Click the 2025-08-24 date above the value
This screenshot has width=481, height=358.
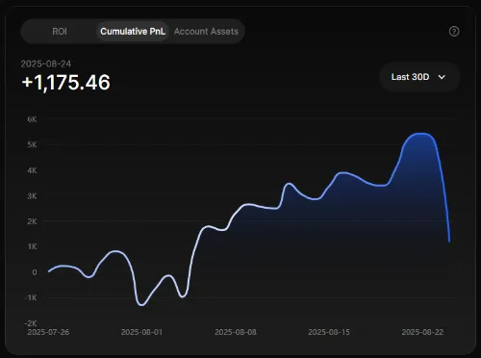coord(46,64)
